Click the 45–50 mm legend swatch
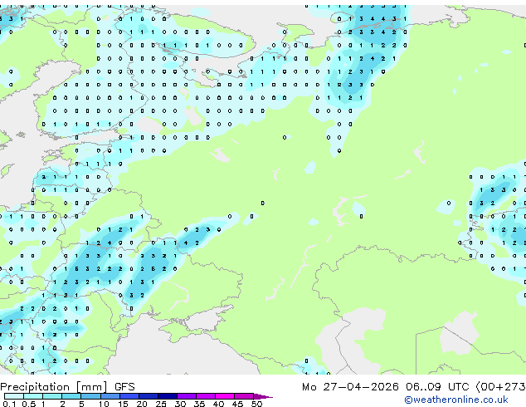Image resolution: width=526 pixels, height=407 pixels. 244,396
